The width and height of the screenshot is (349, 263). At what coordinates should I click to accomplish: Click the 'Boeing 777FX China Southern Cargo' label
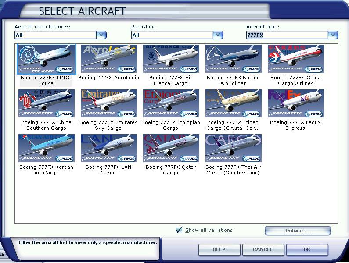click(x=46, y=125)
